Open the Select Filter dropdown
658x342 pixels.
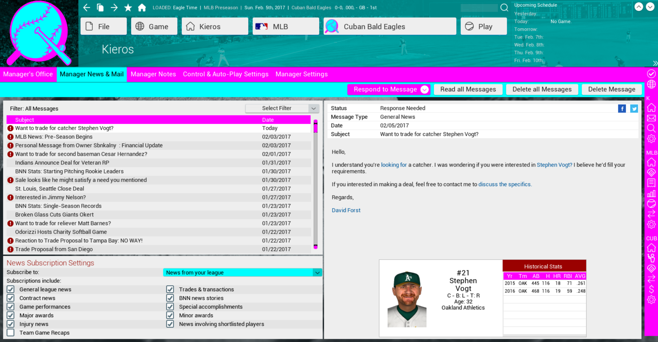point(282,108)
